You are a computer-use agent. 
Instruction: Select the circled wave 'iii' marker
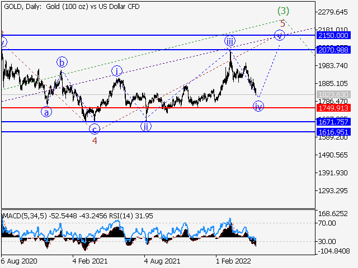point(230,41)
